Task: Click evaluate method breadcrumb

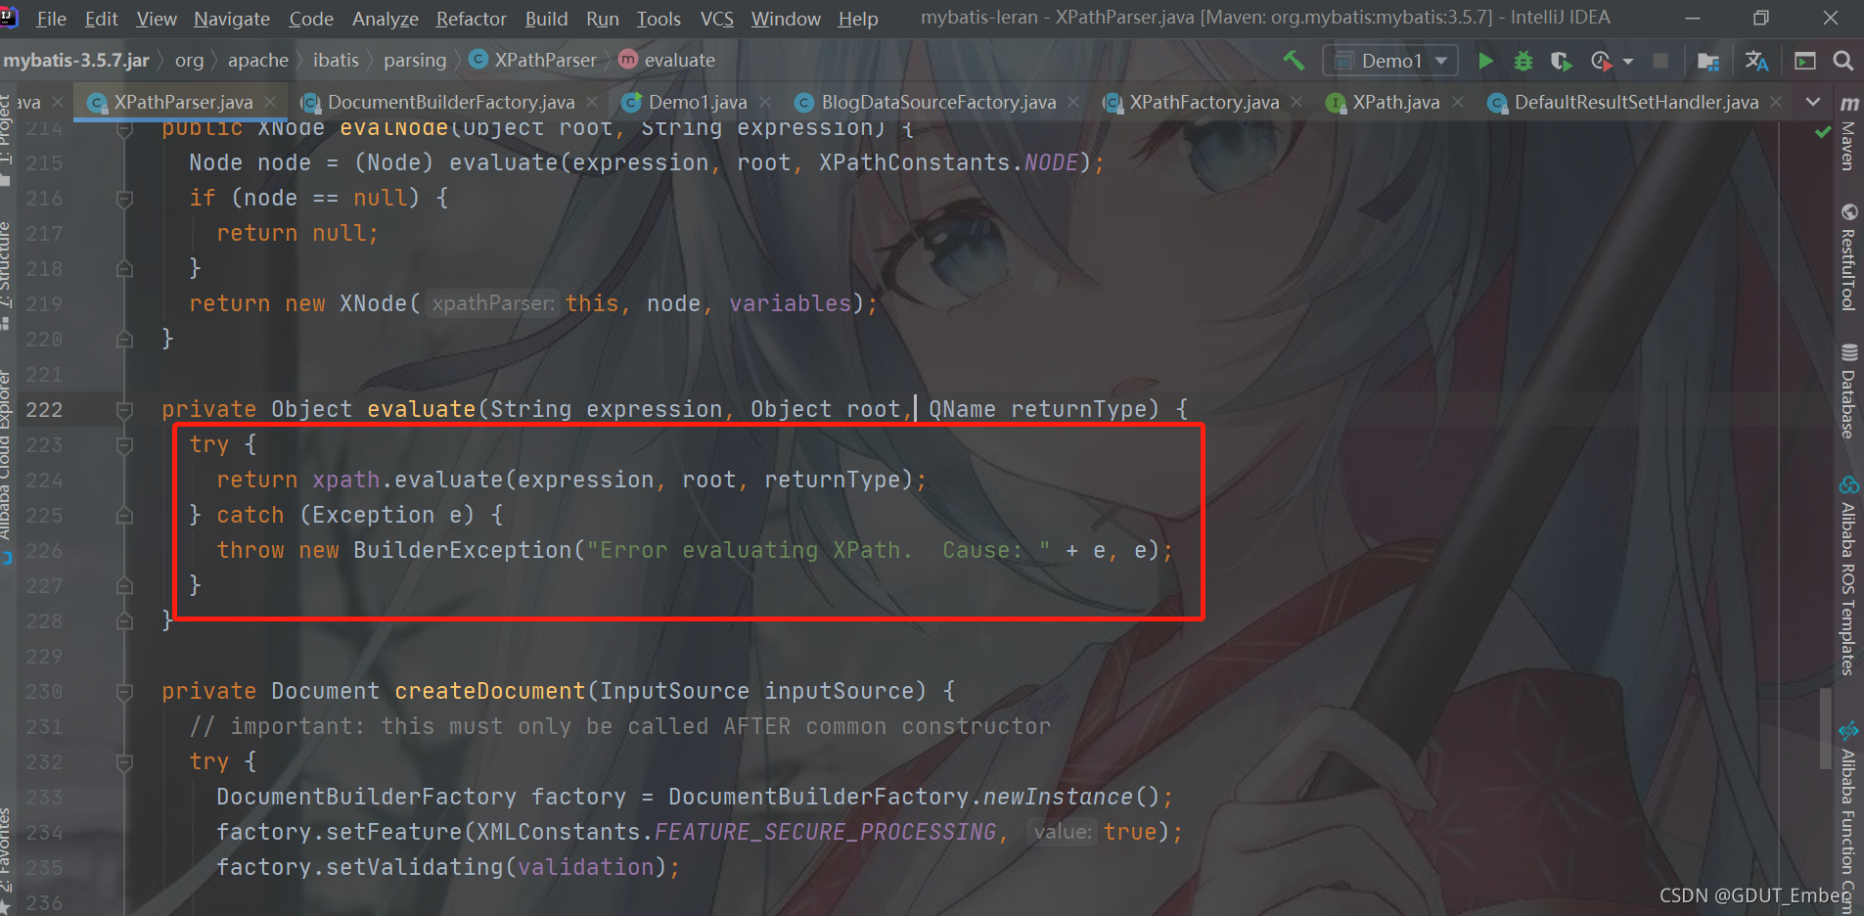Action: coord(667,61)
